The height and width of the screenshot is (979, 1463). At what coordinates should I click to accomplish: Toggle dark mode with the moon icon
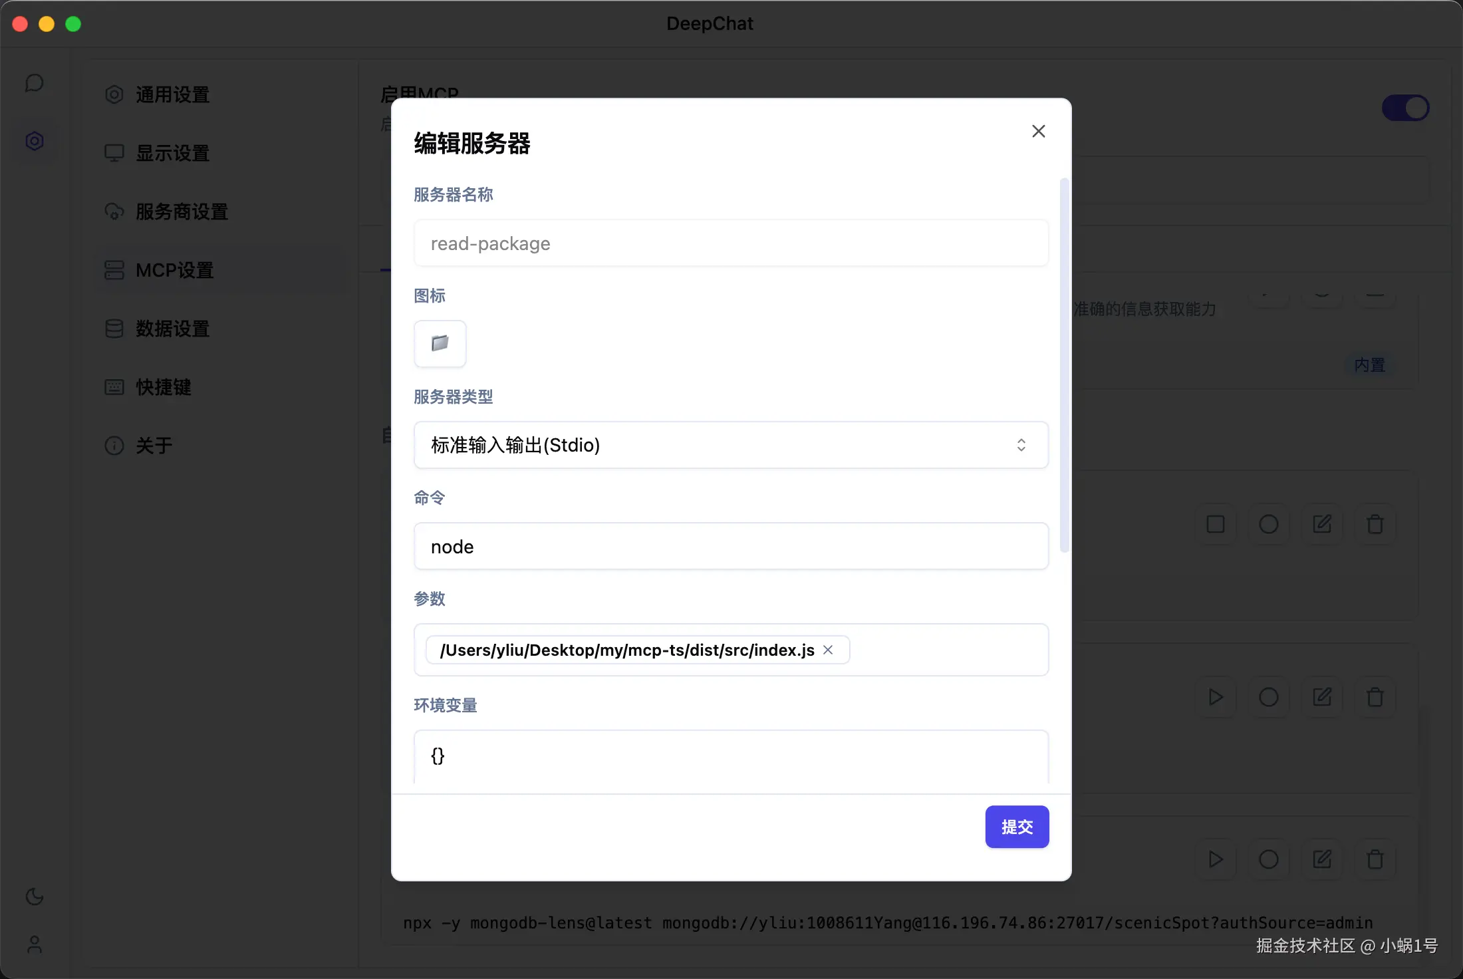35,897
